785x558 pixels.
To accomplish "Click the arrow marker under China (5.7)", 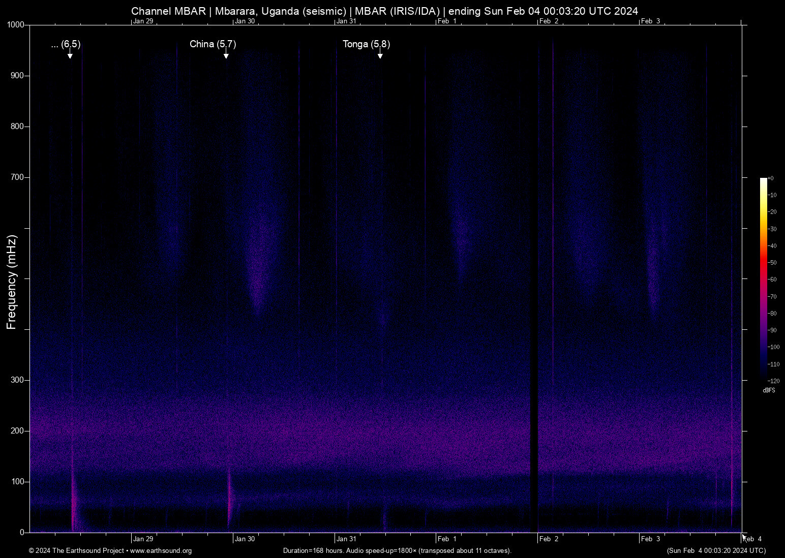I will [226, 55].
